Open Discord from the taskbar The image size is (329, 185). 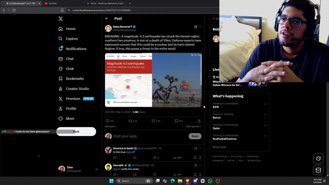pyautogui.click(x=195, y=181)
